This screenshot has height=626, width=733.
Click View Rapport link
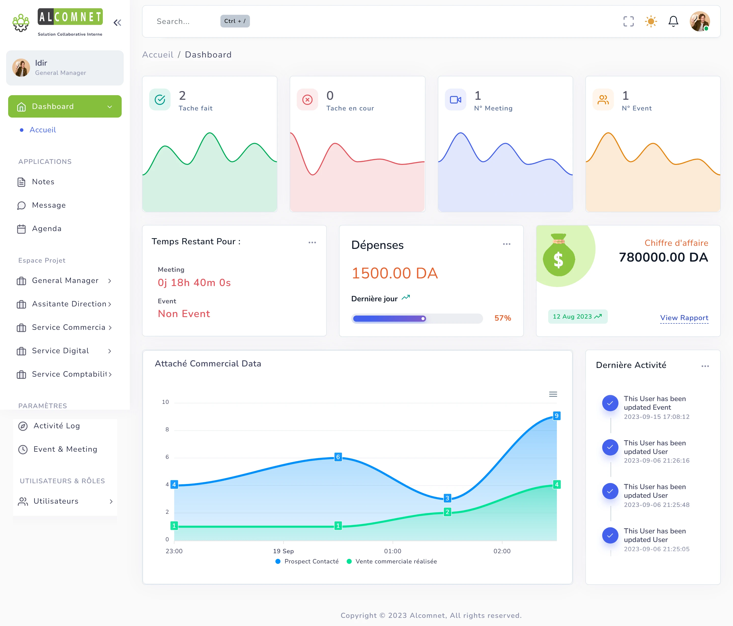pos(684,317)
